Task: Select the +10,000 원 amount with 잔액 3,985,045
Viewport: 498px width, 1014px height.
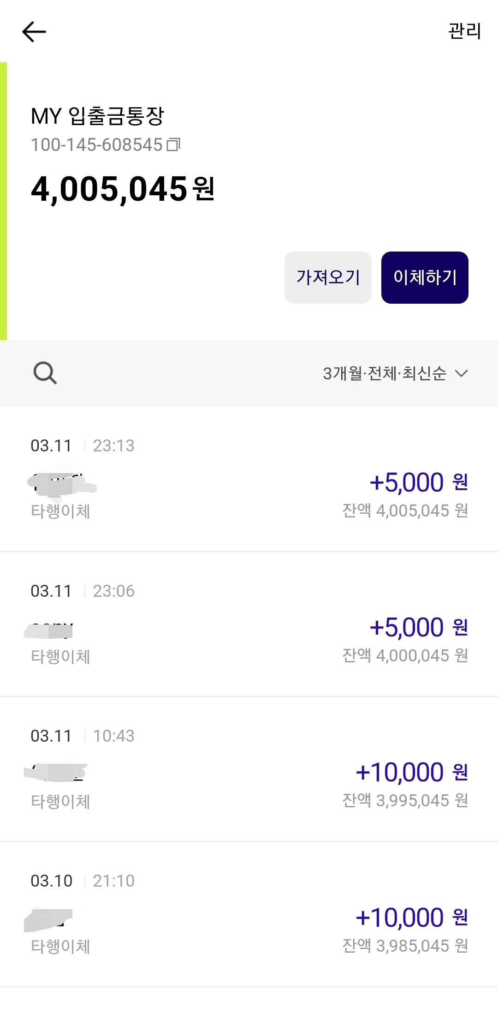Action: tap(412, 918)
